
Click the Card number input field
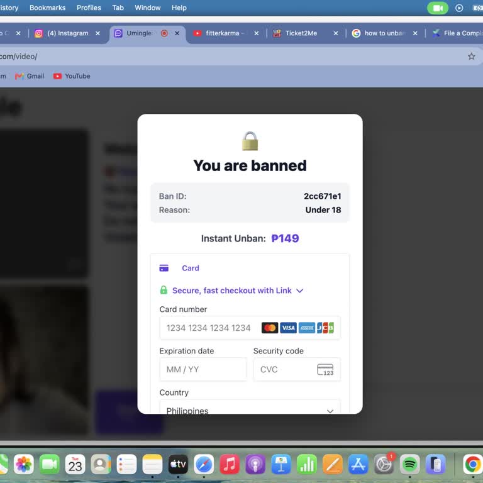pos(250,328)
